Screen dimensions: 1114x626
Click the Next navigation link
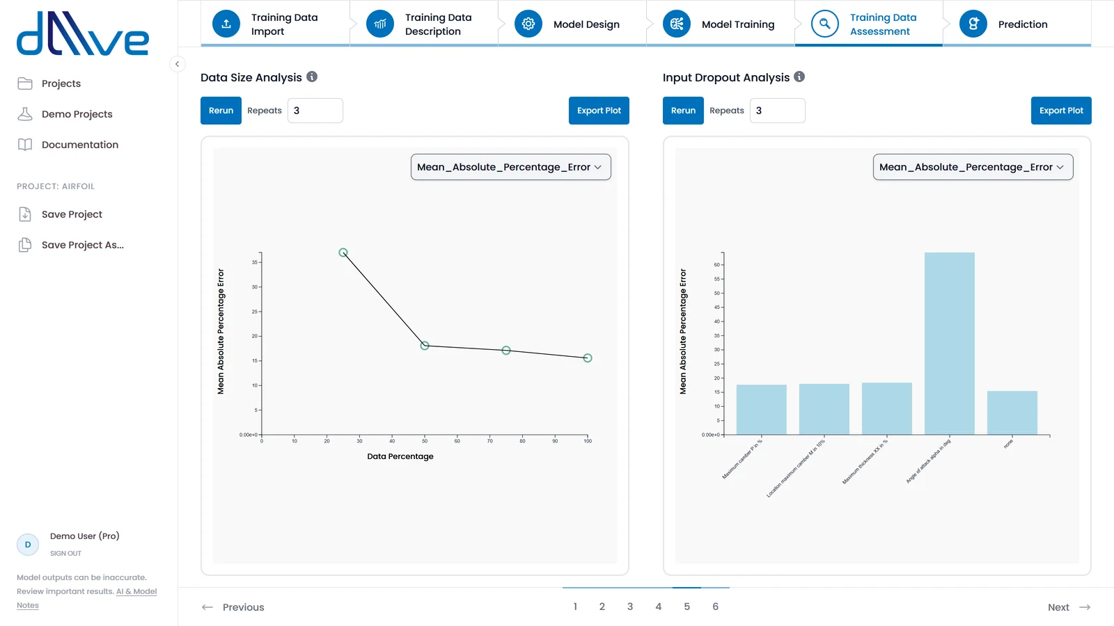tap(1069, 607)
